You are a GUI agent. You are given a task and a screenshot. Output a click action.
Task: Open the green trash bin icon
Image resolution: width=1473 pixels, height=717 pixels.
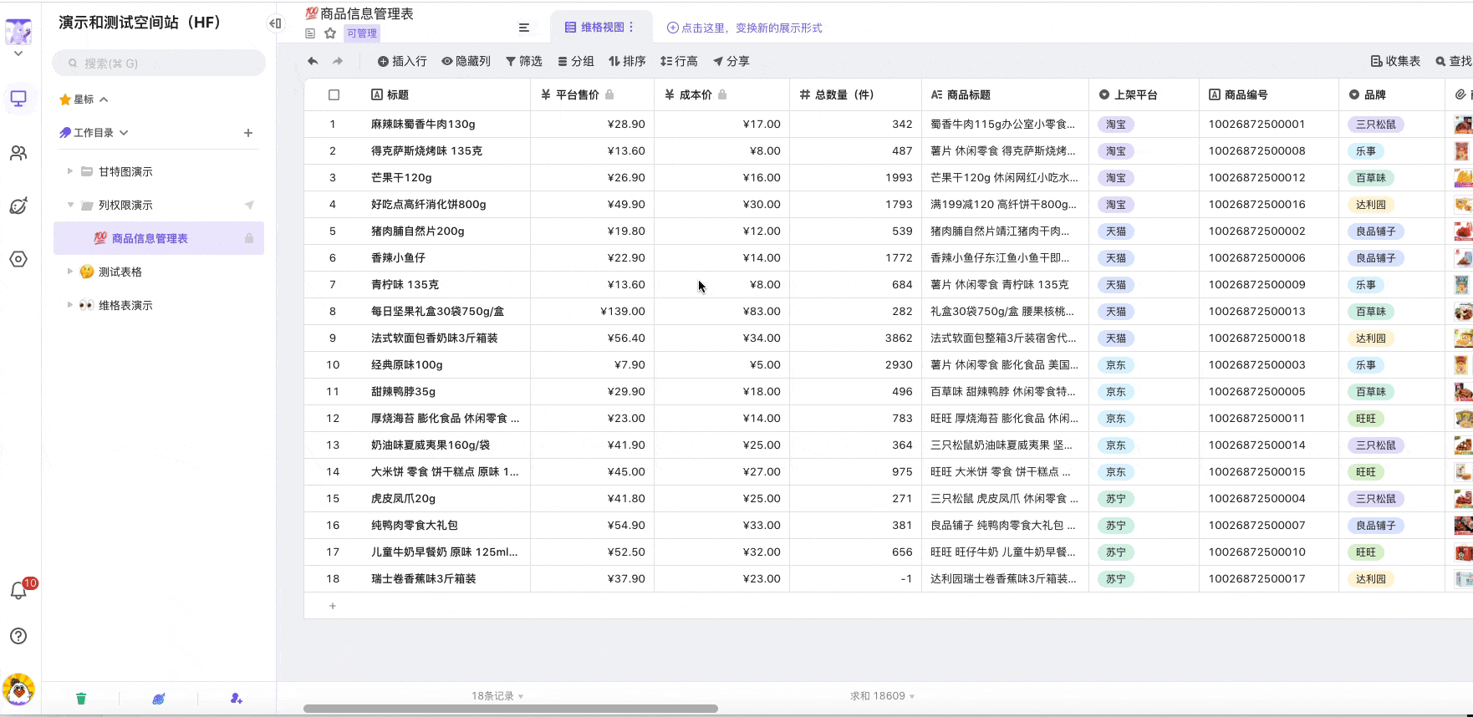[81, 699]
